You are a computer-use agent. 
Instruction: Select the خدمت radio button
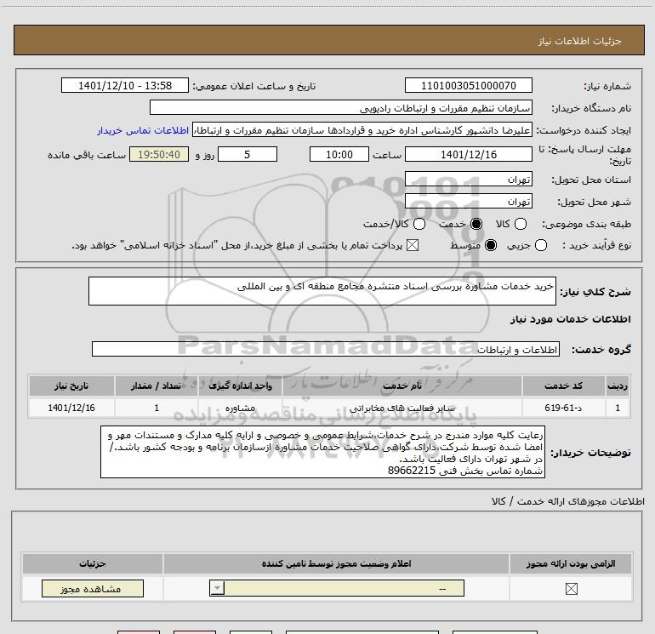pyautogui.click(x=476, y=224)
